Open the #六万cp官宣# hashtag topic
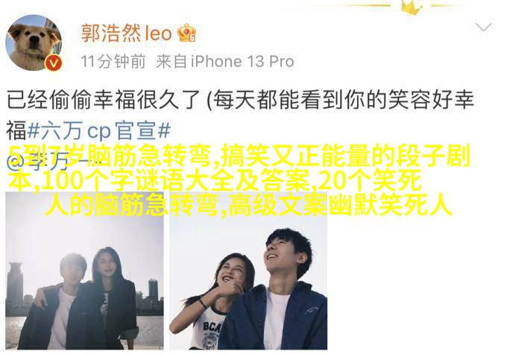 pyautogui.click(x=99, y=130)
